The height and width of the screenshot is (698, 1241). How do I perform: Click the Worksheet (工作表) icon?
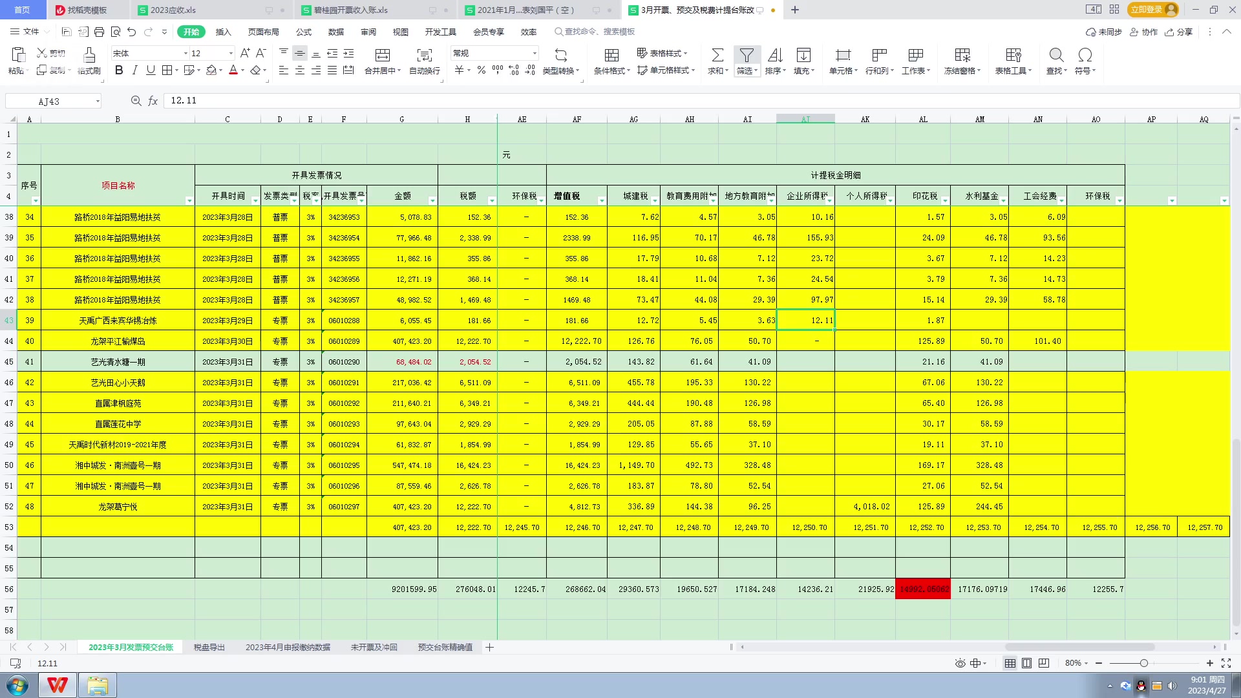click(915, 55)
